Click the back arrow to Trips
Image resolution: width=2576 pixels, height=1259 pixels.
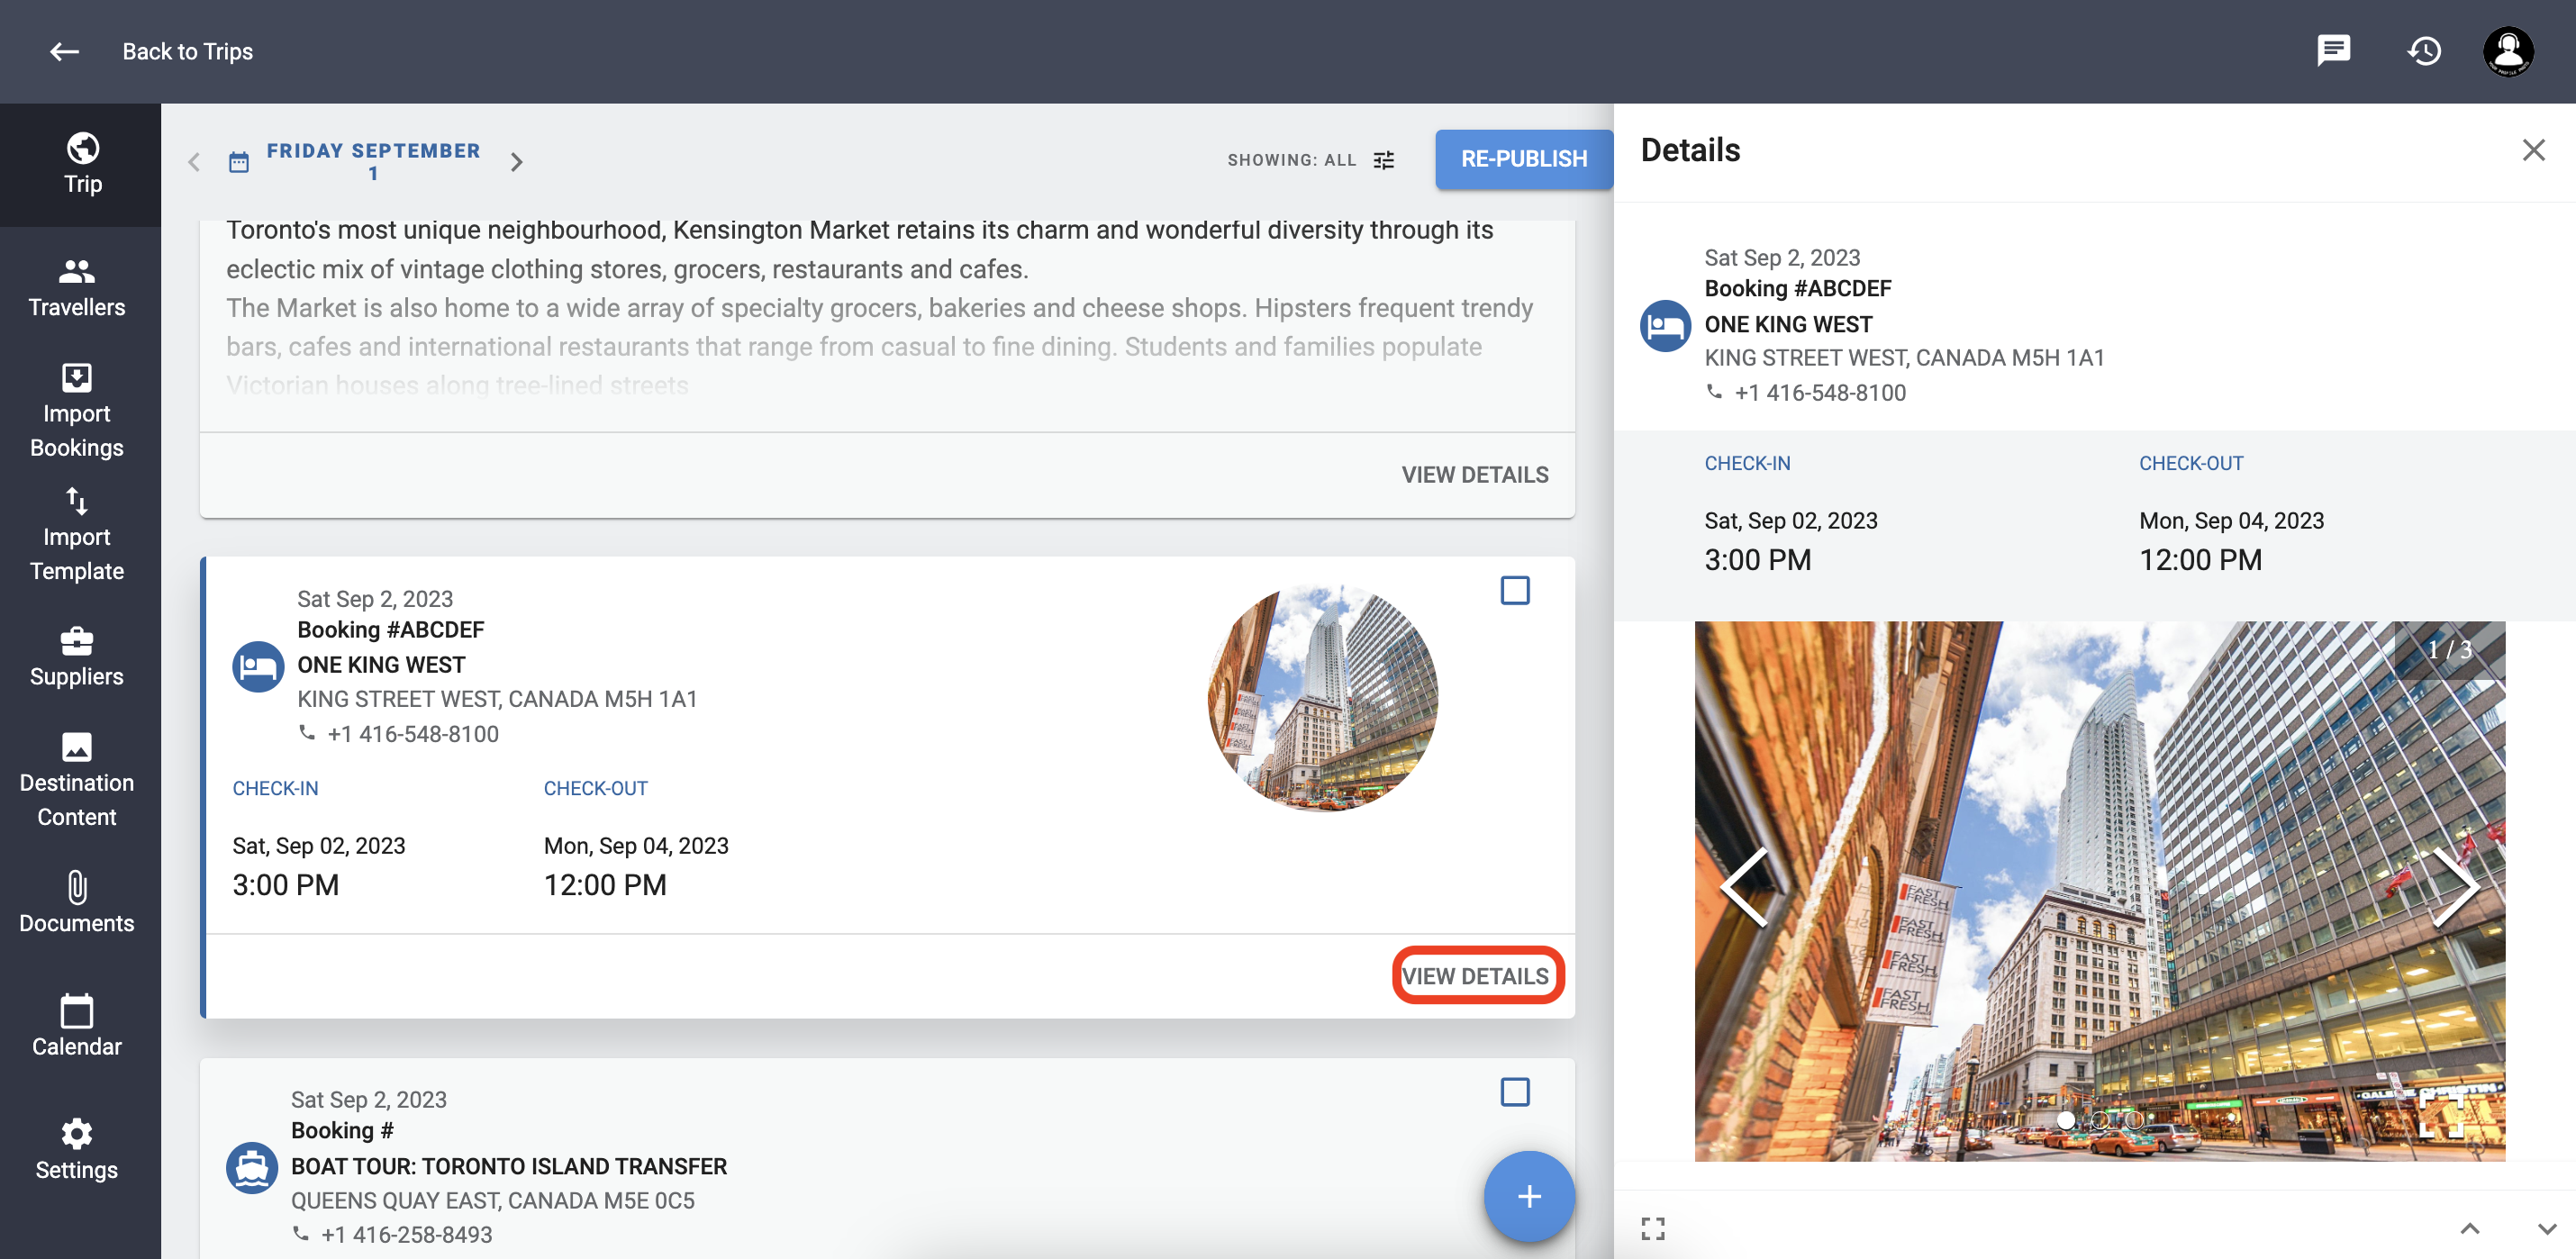pyautogui.click(x=64, y=51)
